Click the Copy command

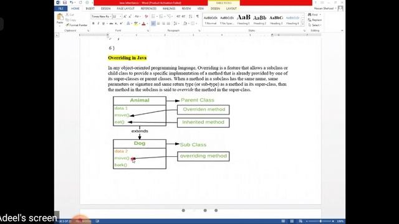pyautogui.click(x=70, y=20)
